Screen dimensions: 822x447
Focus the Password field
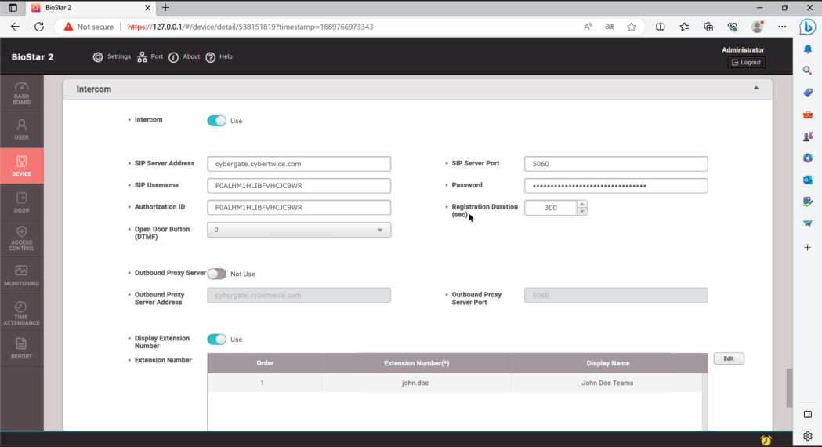pyautogui.click(x=616, y=186)
